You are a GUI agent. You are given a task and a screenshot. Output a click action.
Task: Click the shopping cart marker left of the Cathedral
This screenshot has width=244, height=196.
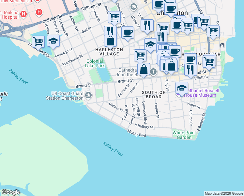[x=140, y=56]
